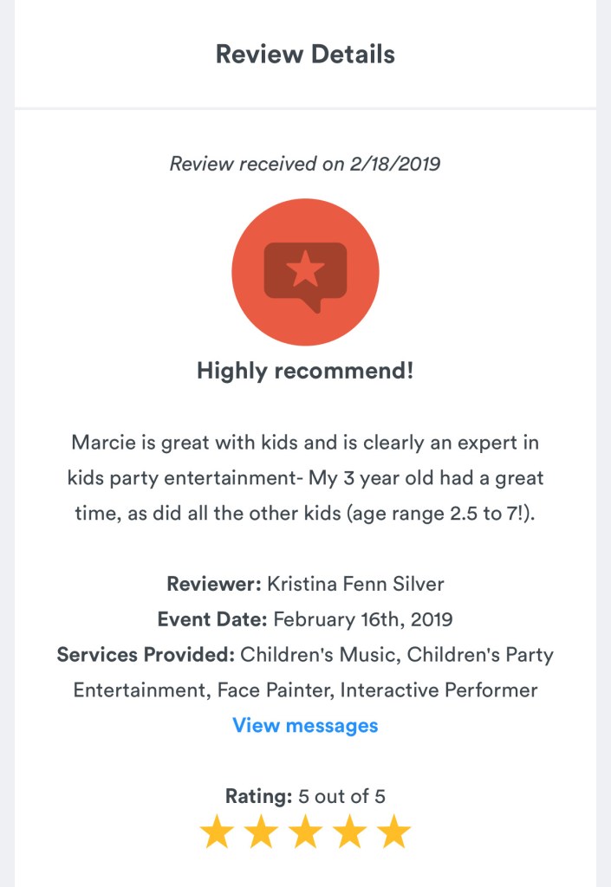This screenshot has width=611, height=887.
Task: Click the Reviewer: label
Action: point(214,584)
